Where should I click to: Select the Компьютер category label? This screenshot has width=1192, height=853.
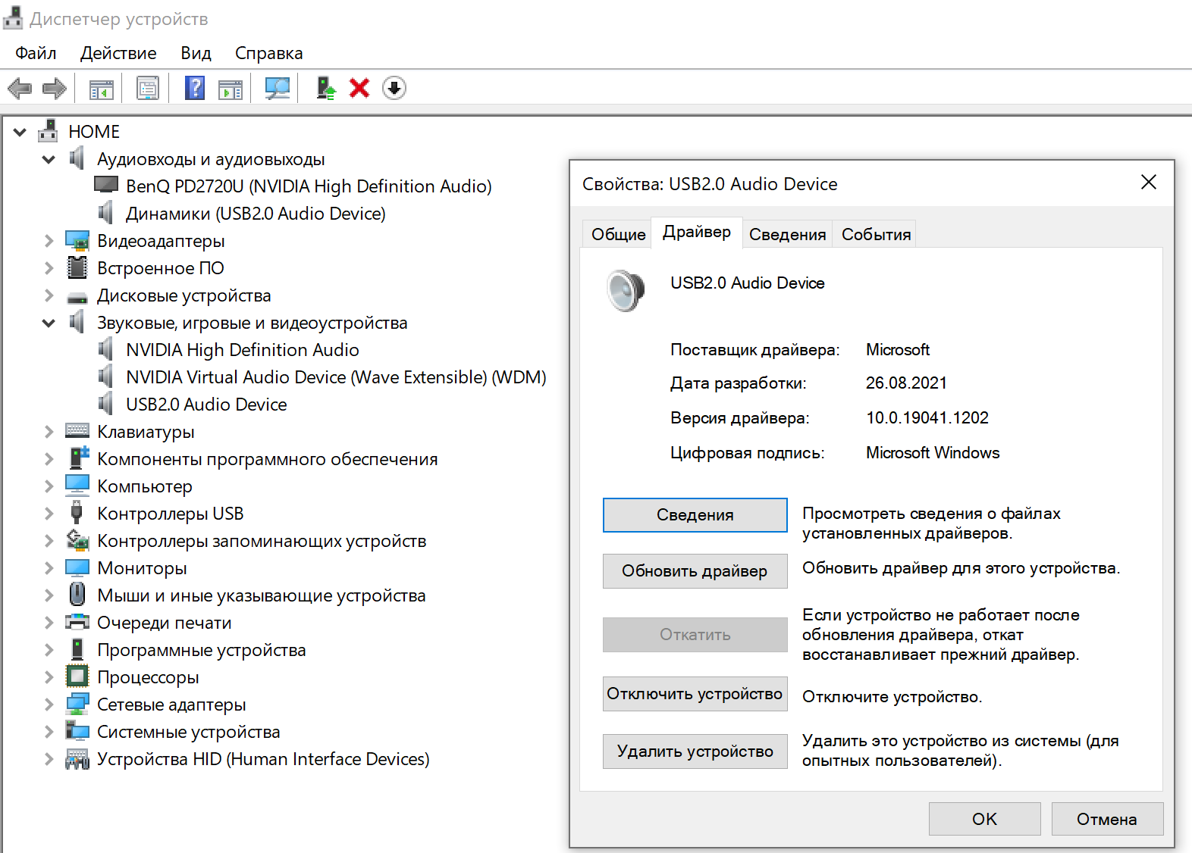[x=145, y=486]
